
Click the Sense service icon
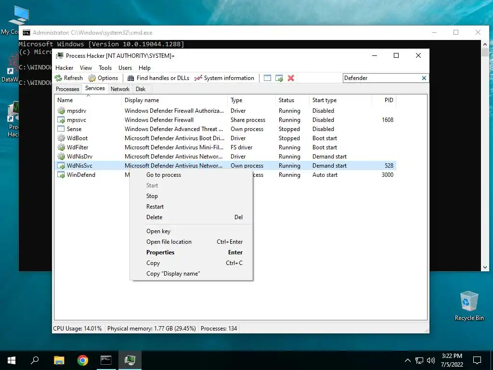tap(61, 129)
